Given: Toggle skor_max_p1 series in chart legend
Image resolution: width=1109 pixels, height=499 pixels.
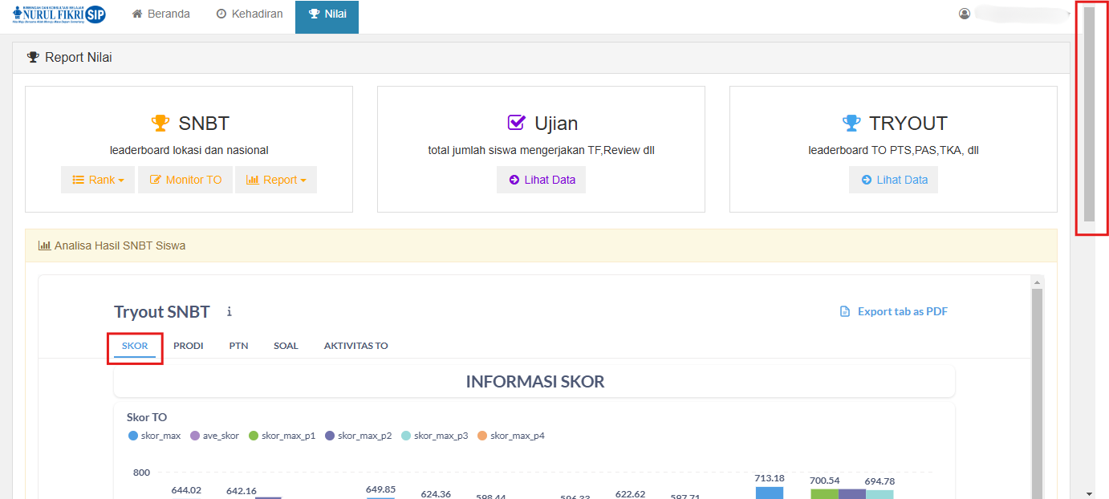Looking at the screenshot, I should [281, 436].
